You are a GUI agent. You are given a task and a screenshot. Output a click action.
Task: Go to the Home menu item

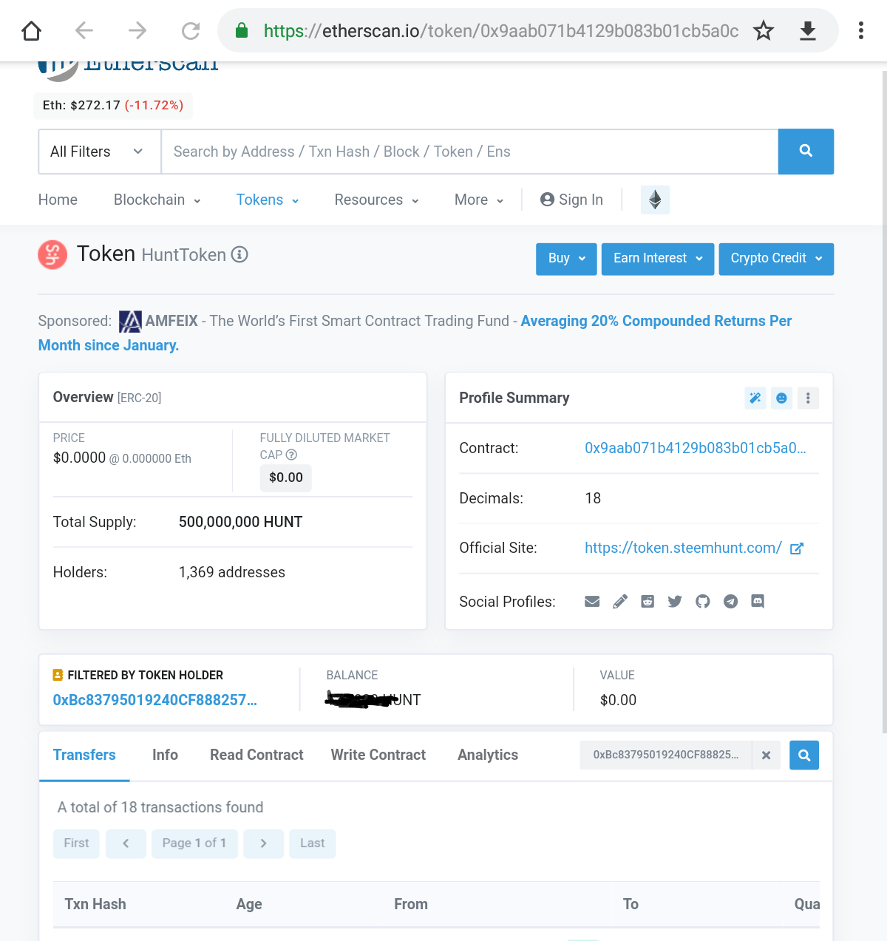point(58,200)
